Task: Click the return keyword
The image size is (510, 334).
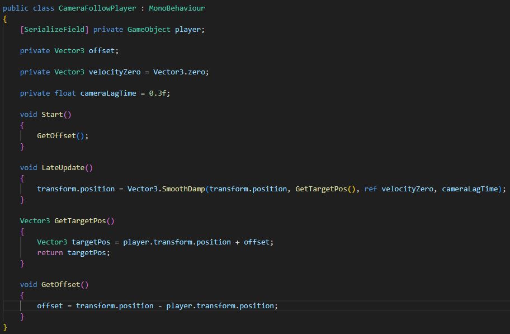Action: [x=50, y=253]
